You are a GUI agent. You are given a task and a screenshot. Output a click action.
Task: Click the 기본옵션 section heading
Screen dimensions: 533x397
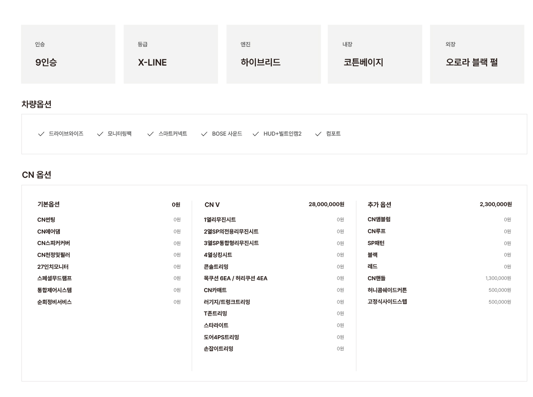48,204
